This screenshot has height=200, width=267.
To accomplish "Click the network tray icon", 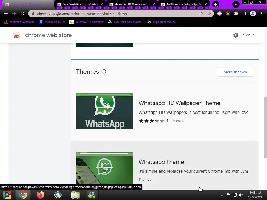I will pos(235,195).
